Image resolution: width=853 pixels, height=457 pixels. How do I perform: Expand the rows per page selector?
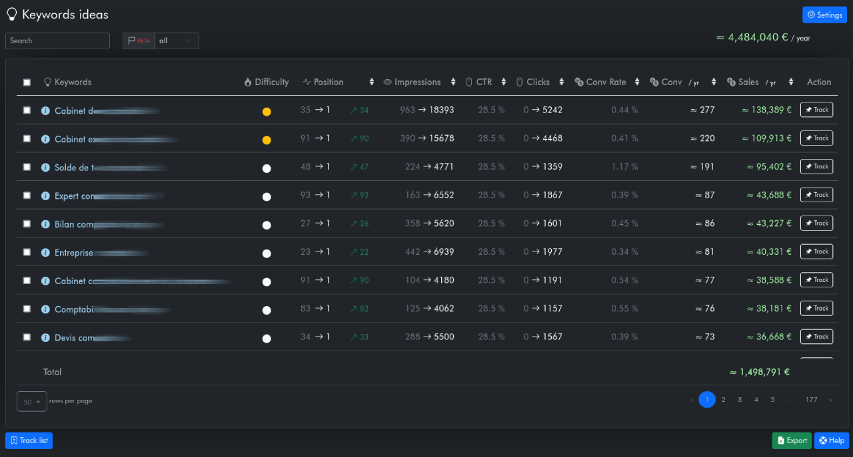tap(32, 401)
